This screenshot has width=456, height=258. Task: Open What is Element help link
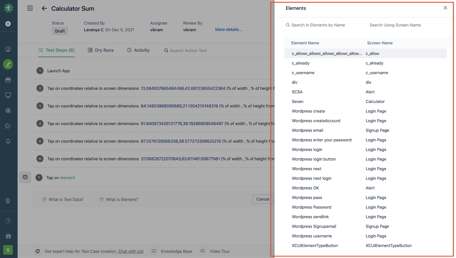tap(119, 199)
